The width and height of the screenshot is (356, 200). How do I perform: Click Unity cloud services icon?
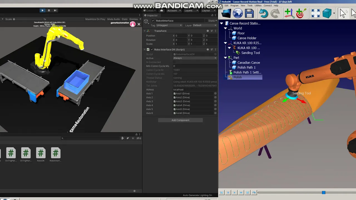coord(162,11)
